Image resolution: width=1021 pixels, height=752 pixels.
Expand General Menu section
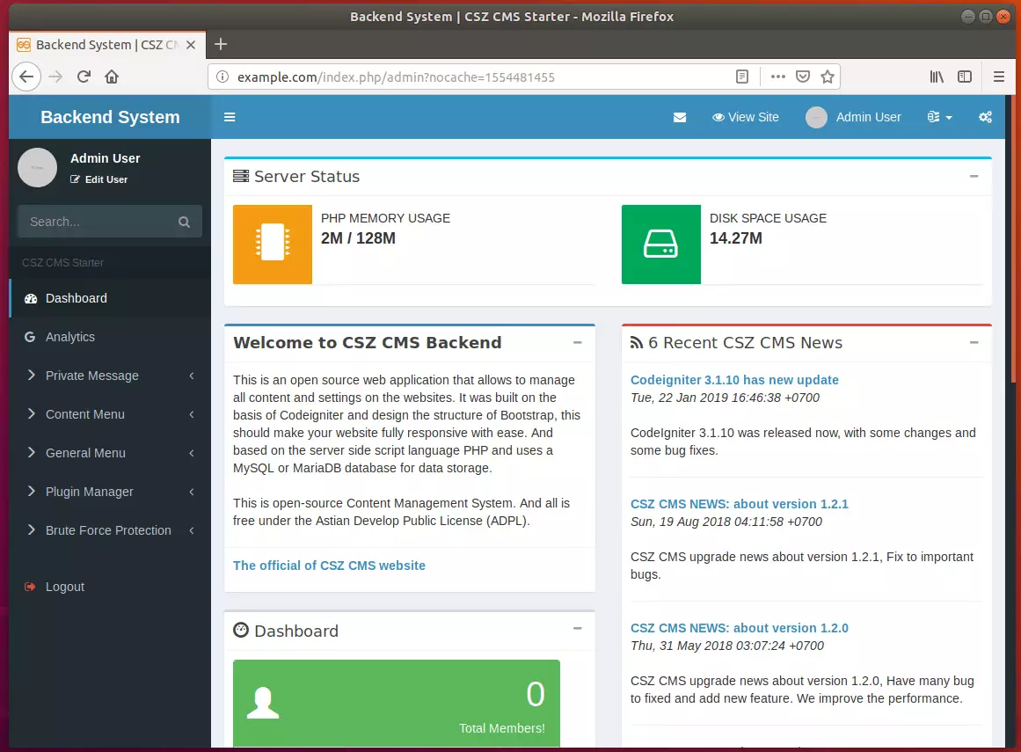click(109, 453)
